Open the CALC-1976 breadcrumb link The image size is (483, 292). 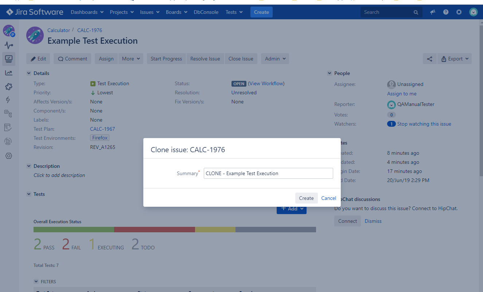(90, 30)
